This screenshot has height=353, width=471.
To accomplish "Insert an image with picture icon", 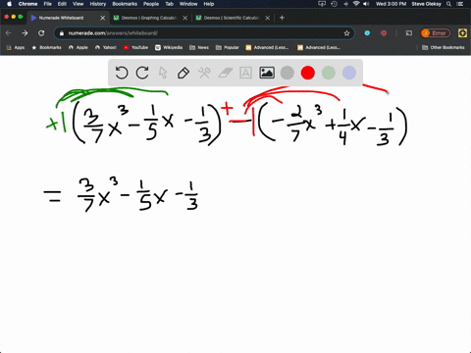I will pyautogui.click(x=267, y=73).
